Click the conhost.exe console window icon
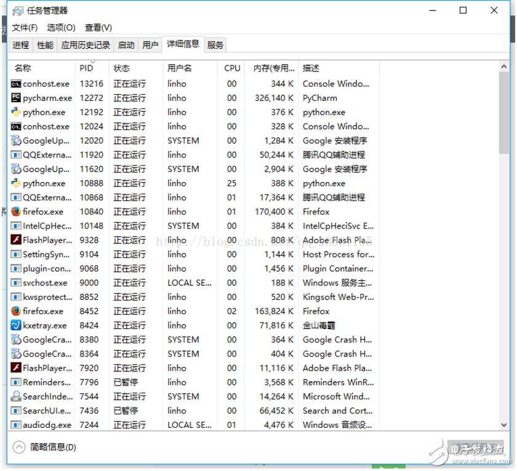 click(15, 84)
